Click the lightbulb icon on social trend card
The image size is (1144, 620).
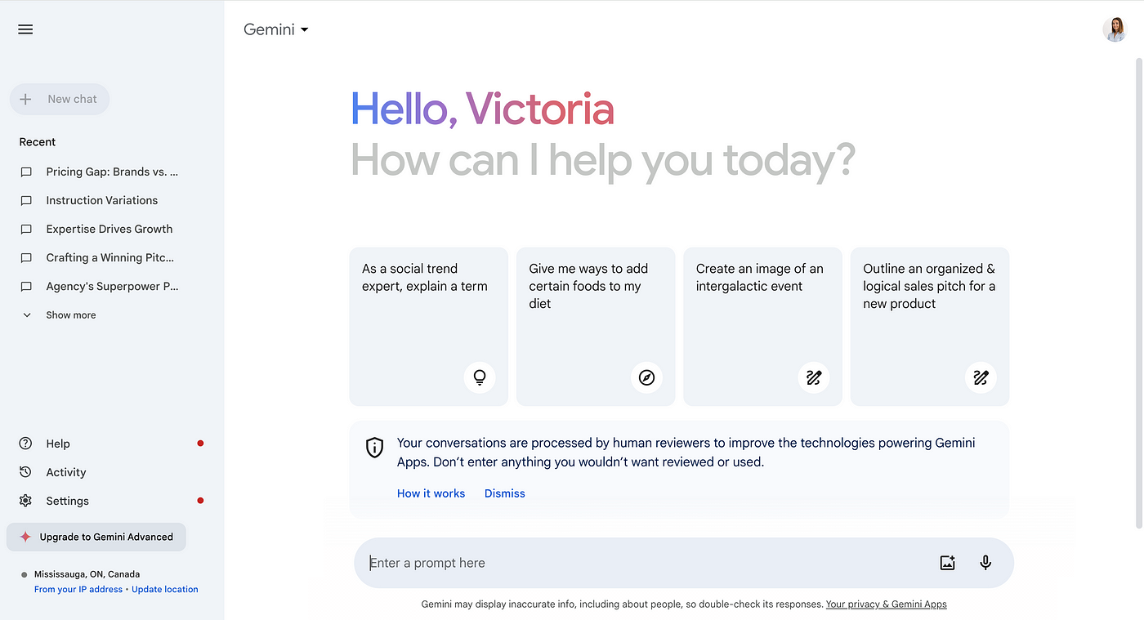(x=480, y=377)
